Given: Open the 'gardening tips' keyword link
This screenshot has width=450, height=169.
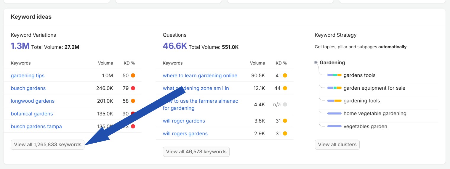Looking at the screenshot, I should [x=28, y=75].
